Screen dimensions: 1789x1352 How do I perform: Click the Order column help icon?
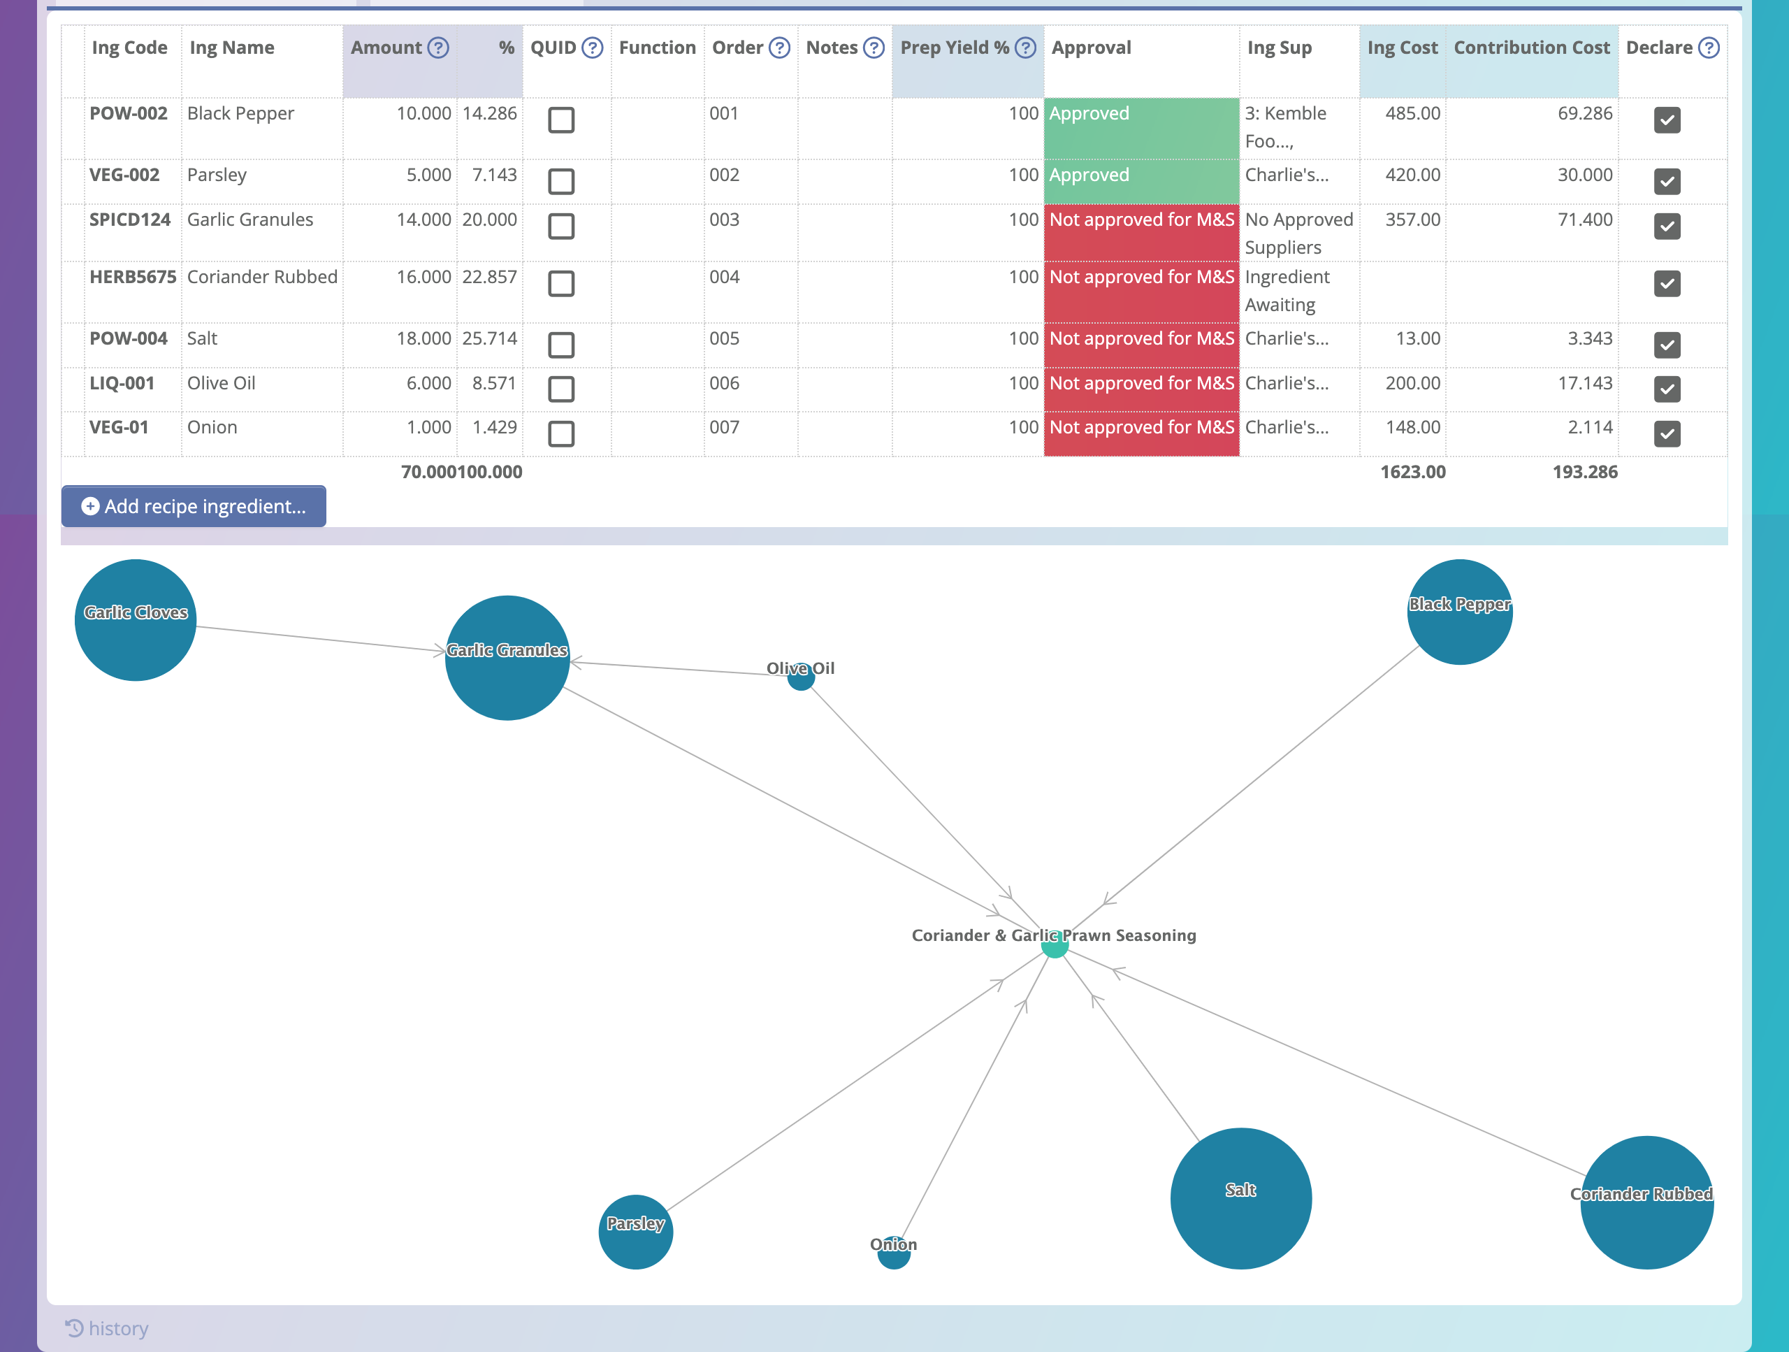[779, 48]
